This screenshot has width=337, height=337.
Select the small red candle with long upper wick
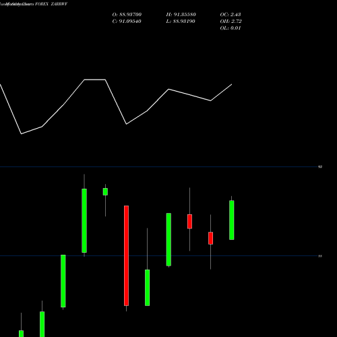189,222
